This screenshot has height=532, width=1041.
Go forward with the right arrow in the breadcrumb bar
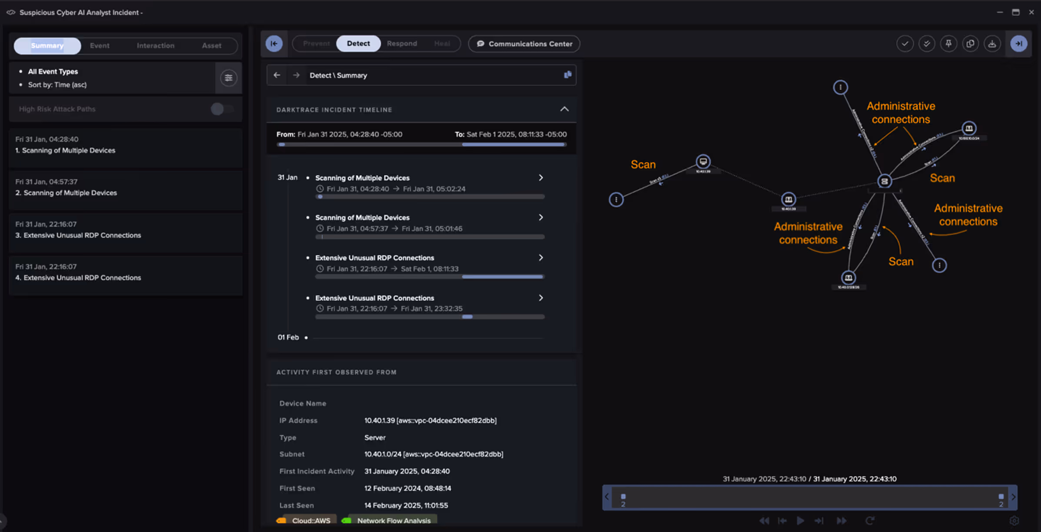296,75
